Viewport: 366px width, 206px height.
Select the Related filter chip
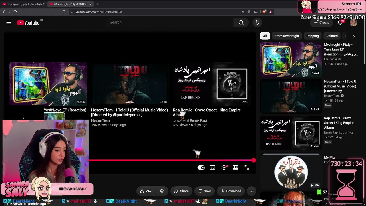(332, 36)
